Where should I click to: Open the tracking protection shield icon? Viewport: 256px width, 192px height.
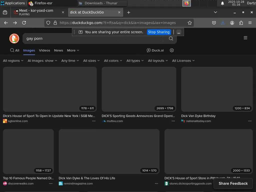(48, 23)
